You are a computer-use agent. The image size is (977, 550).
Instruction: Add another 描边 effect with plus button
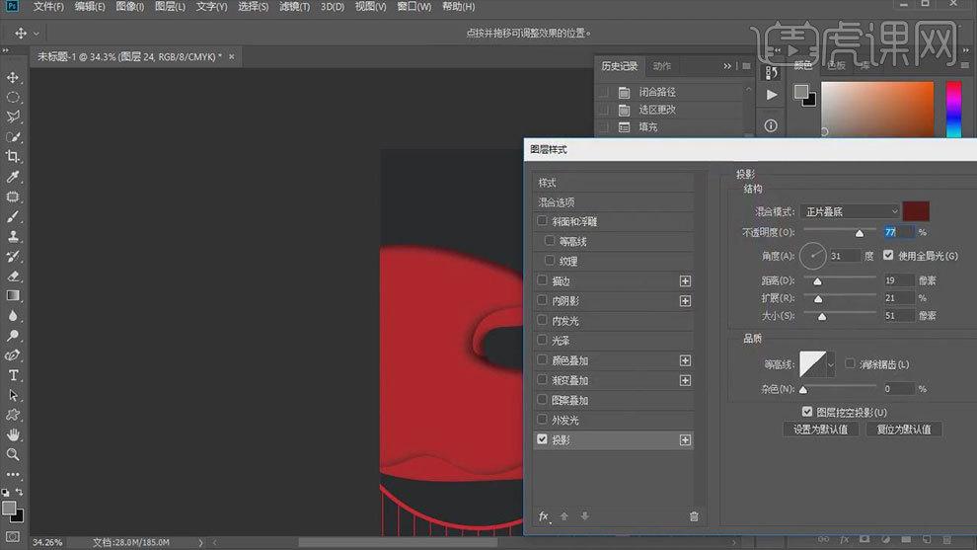click(x=686, y=281)
